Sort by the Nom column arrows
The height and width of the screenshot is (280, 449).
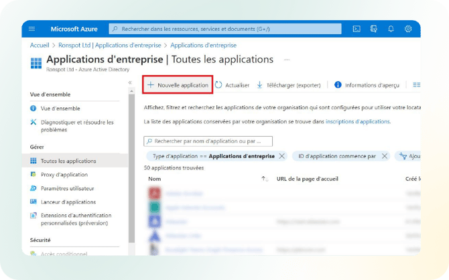pos(265,179)
